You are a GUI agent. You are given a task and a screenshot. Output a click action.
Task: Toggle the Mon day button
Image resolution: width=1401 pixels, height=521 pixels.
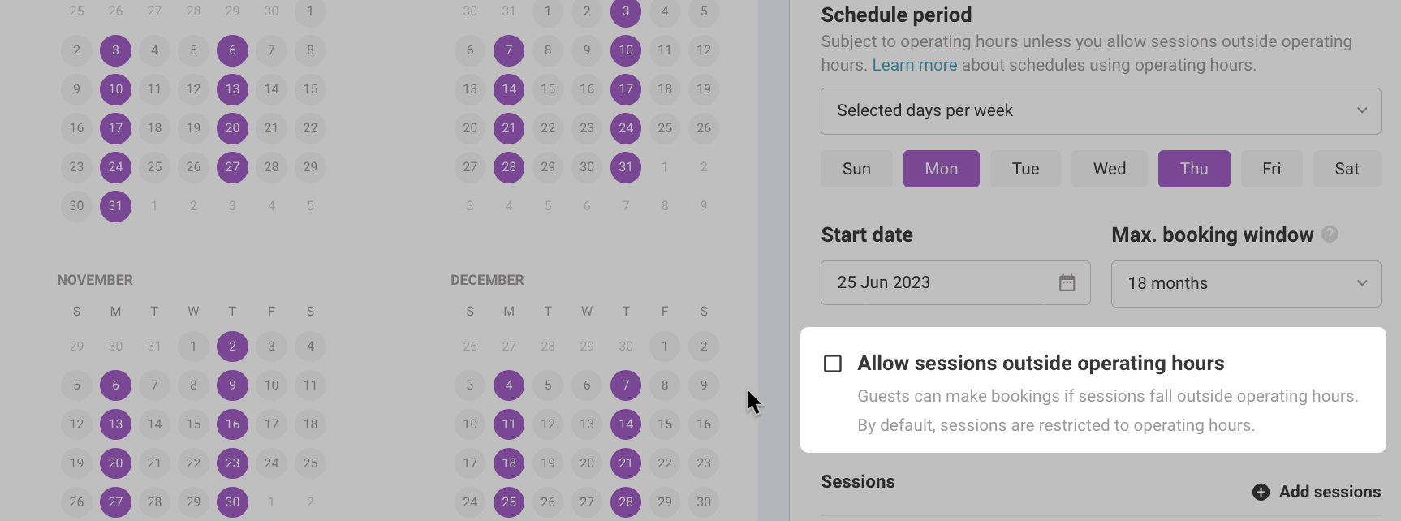tap(942, 169)
